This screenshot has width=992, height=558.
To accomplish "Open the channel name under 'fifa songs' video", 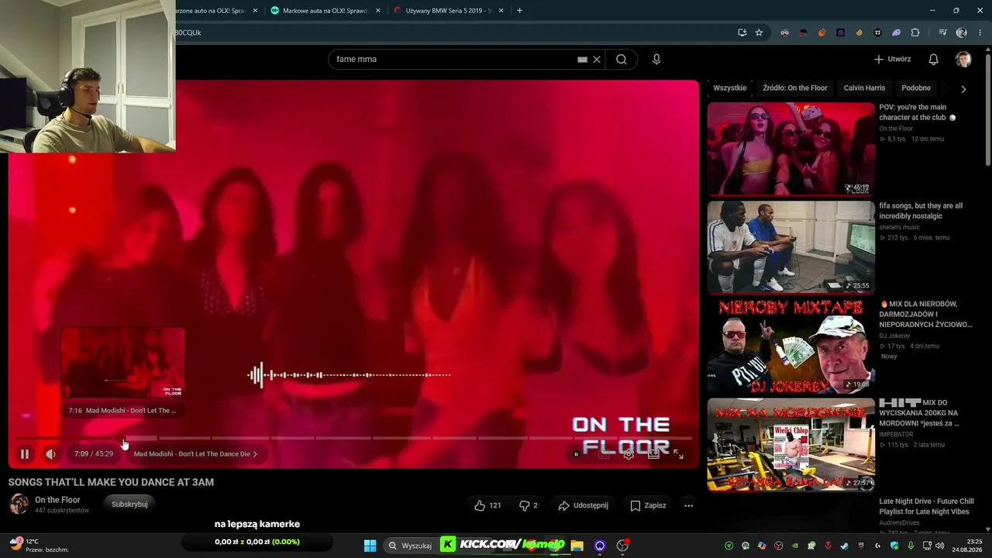I will (899, 227).
